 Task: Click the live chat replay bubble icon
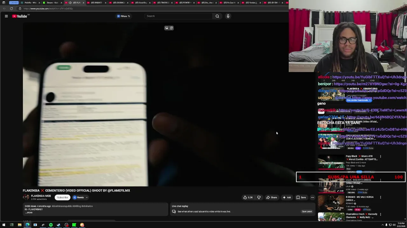point(174,212)
